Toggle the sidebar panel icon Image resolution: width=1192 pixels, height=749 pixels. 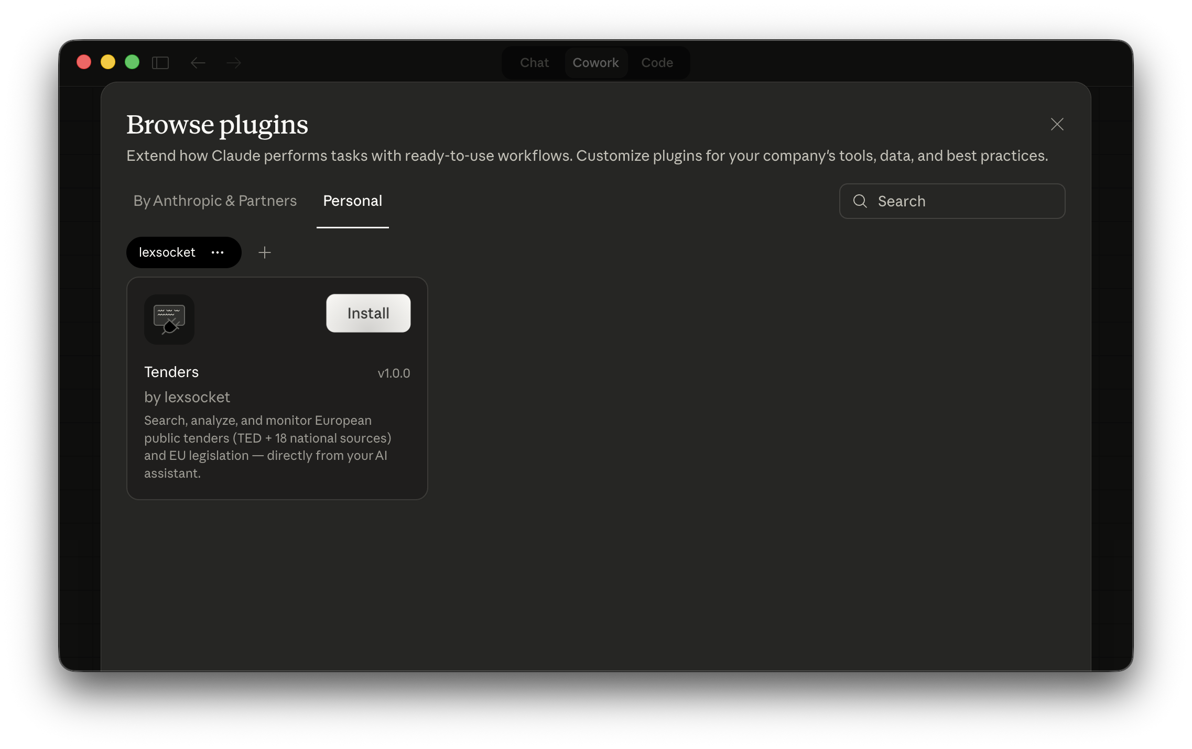point(161,62)
